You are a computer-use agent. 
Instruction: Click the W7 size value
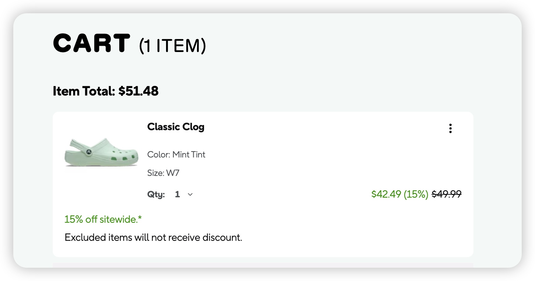pyautogui.click(x=173, y=173)
